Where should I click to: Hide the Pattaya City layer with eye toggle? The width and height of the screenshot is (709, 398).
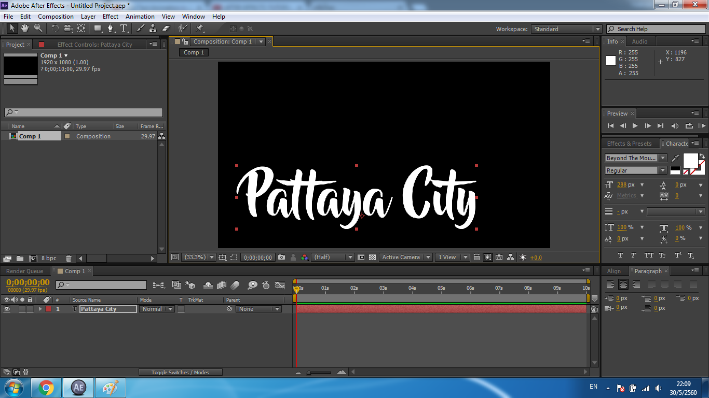pos(7,309)
